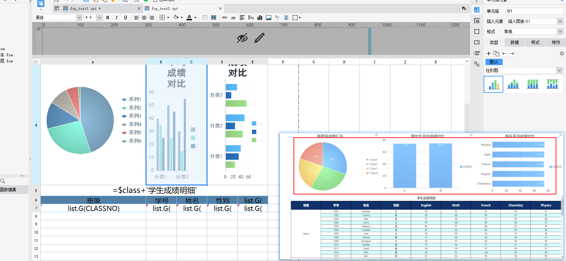The width and height of the screenshot is (566, 261).
Task: Expand the border style dropdown arrow
Action: (x=168, y=18)
